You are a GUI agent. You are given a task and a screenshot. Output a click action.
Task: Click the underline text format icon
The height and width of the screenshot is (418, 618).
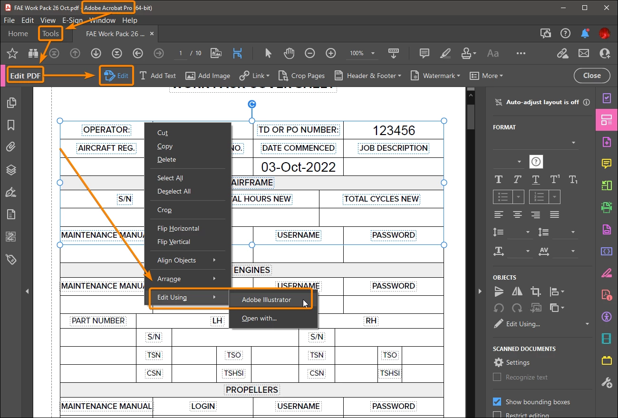click(x=536, y=179)
